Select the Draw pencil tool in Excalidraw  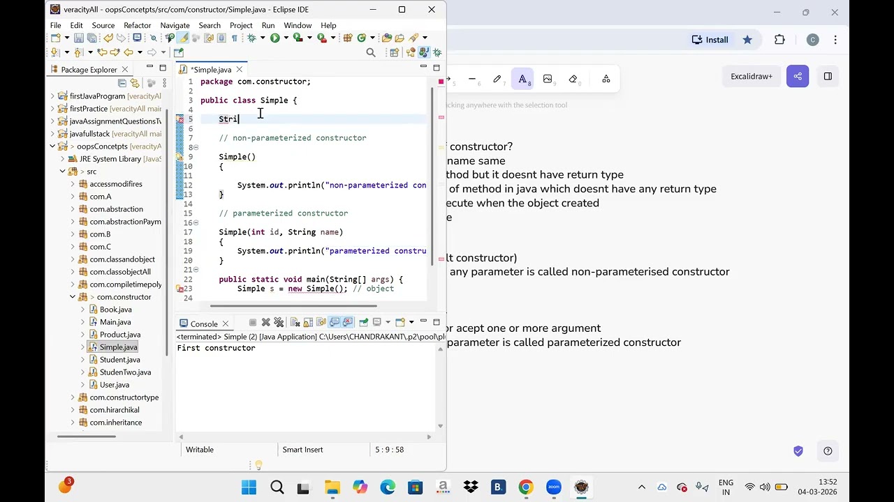point(497,79)
